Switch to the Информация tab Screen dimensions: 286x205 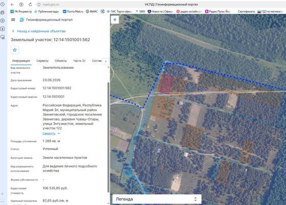coord(21,61)
